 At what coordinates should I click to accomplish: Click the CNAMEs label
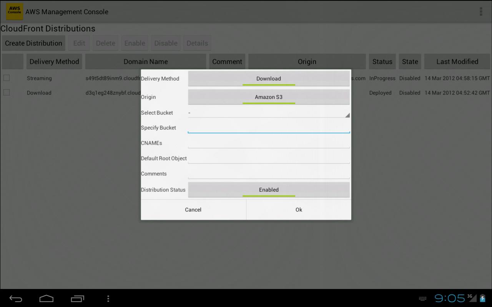(x=151, y=143)
